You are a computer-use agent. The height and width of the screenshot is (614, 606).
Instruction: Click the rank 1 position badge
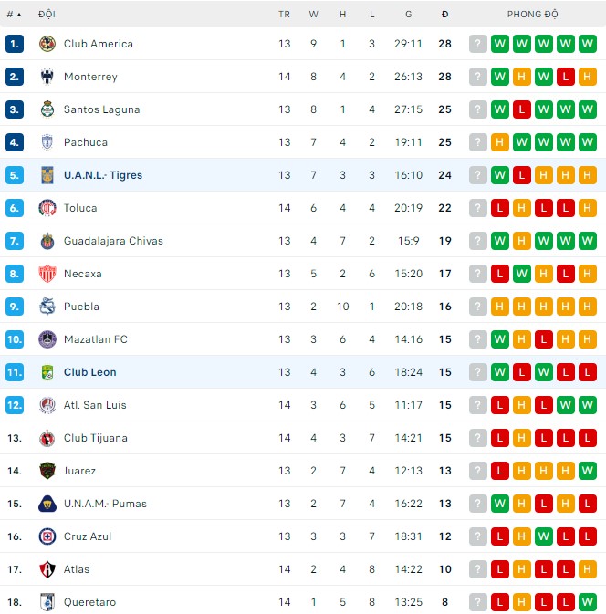tap(15, 44)
